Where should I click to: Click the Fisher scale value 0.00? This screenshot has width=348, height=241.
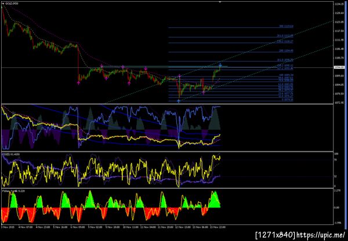[337, 207]
